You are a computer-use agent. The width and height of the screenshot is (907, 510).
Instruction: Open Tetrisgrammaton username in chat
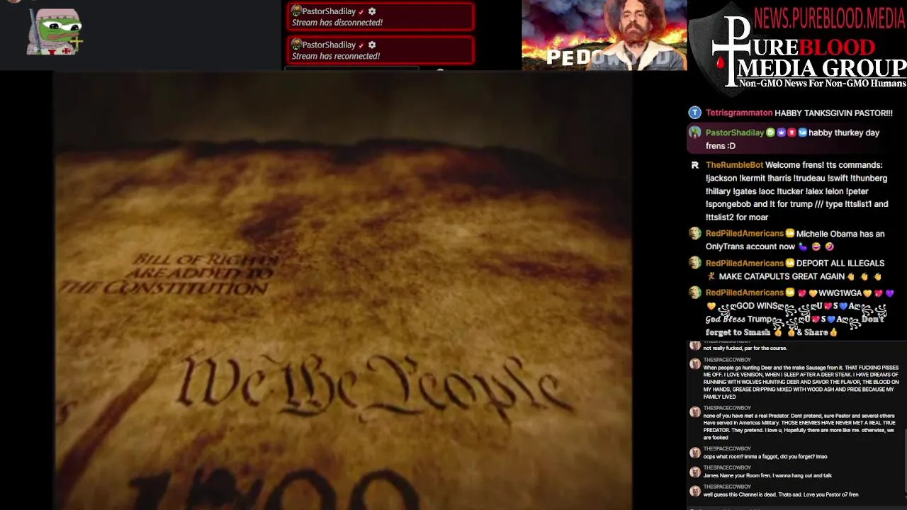coord(739,113)
